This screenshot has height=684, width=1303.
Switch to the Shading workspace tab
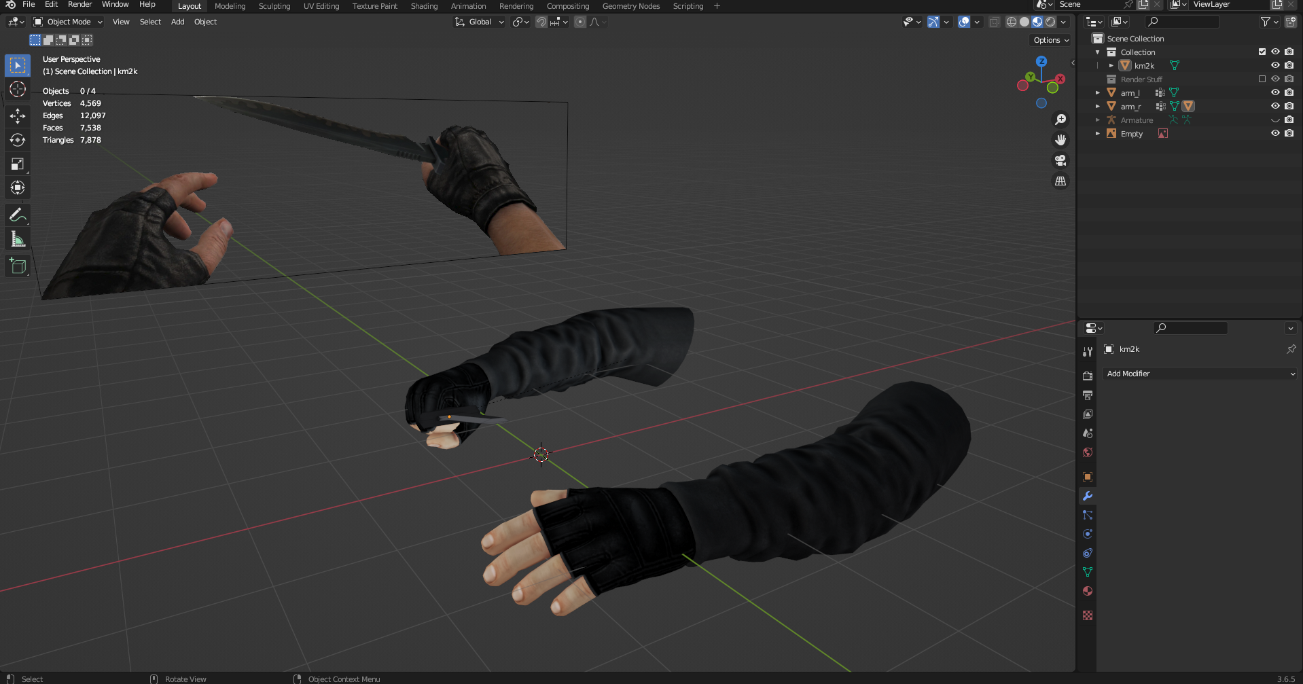click(424, 6)
